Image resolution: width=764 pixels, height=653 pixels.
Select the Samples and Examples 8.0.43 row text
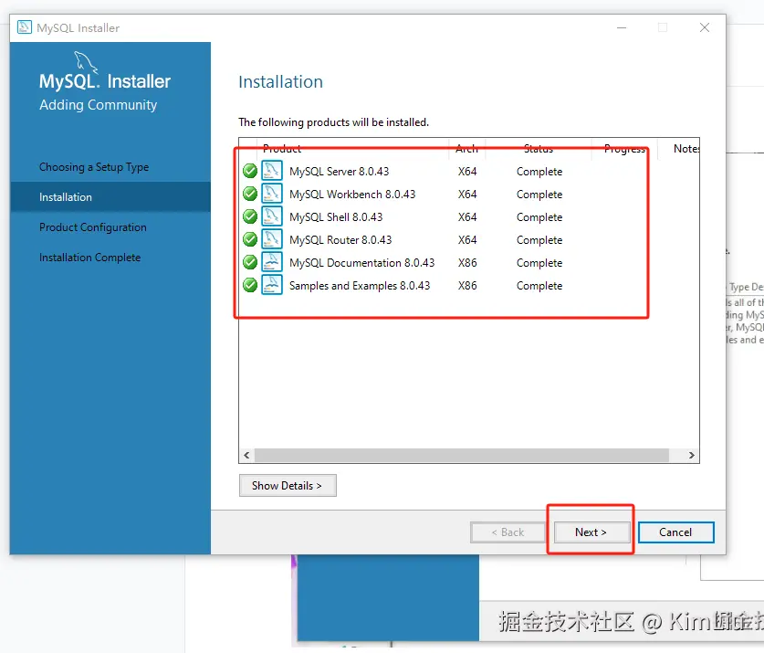360,286
